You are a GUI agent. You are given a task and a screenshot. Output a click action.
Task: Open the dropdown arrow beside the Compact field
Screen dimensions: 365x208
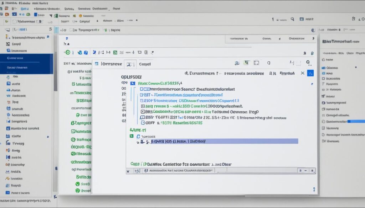[x=97, y=21]
